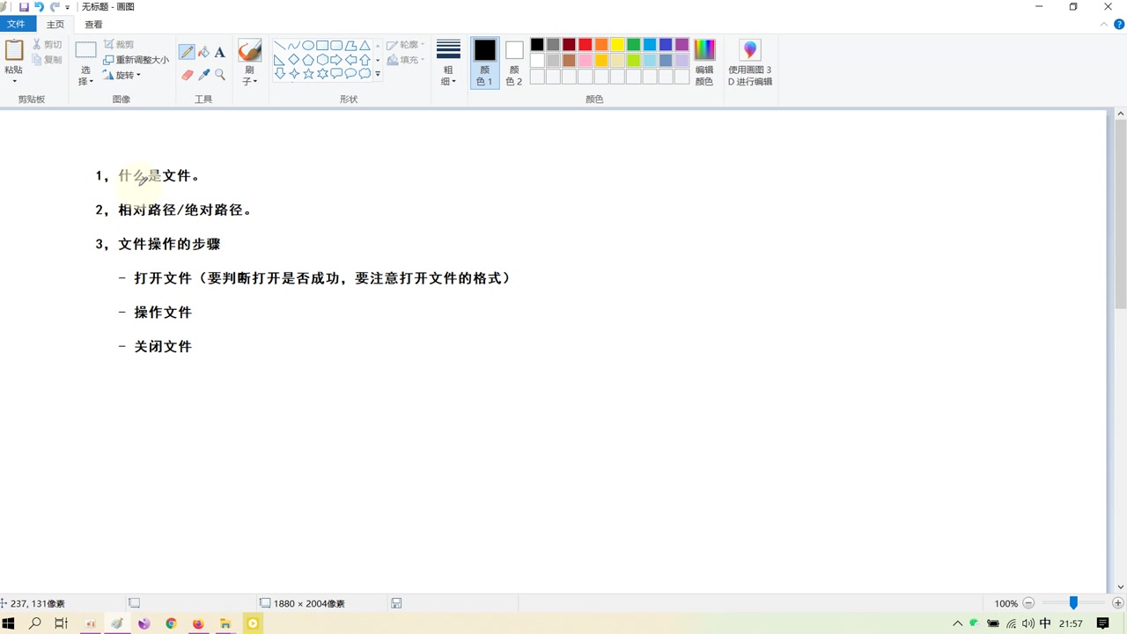Open taskbar Search magnifier
The width and height of the screenshot is (1127, 634).
(35, 623)
